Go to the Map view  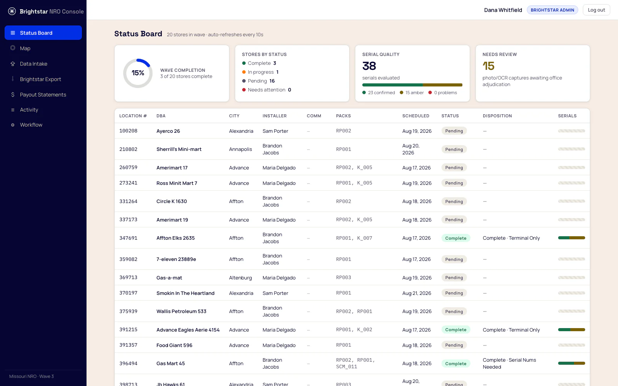pos(43,48)
